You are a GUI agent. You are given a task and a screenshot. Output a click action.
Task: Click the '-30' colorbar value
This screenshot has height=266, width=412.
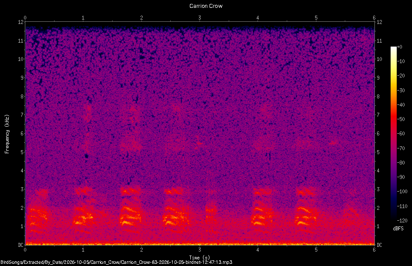click(x=401, y=91)
